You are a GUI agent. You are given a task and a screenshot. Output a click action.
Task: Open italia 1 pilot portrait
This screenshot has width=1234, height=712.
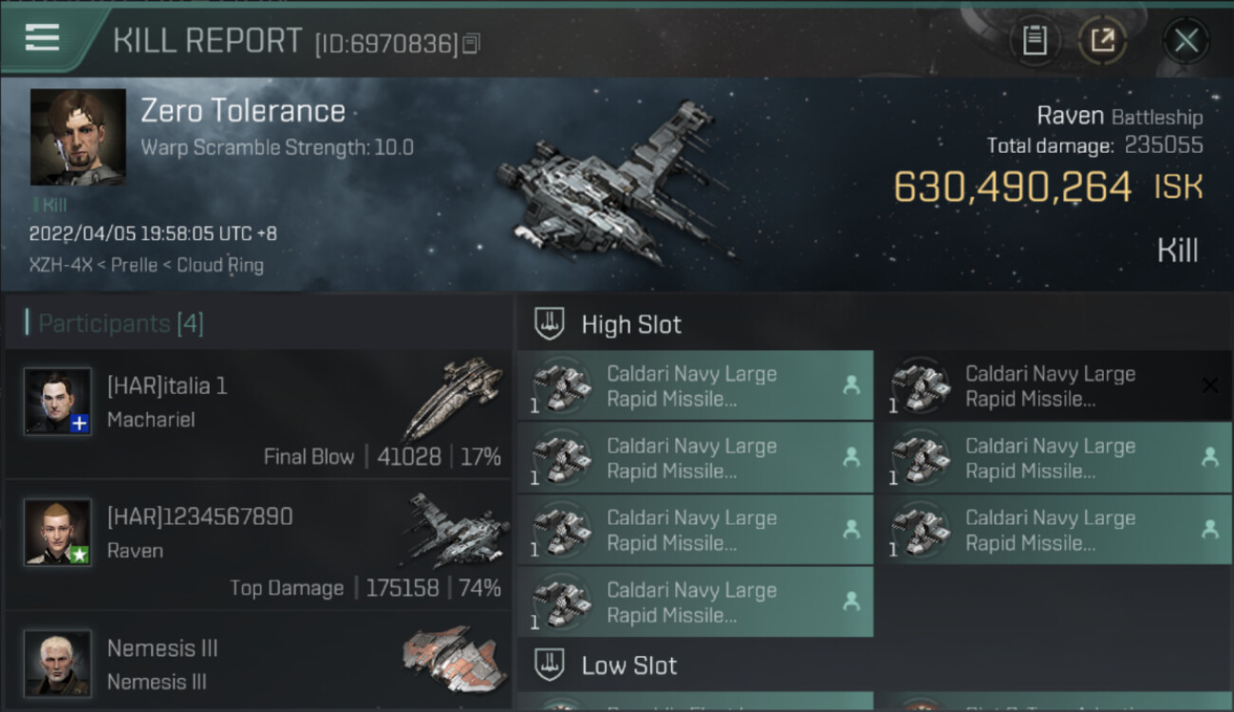coord(58,402)
